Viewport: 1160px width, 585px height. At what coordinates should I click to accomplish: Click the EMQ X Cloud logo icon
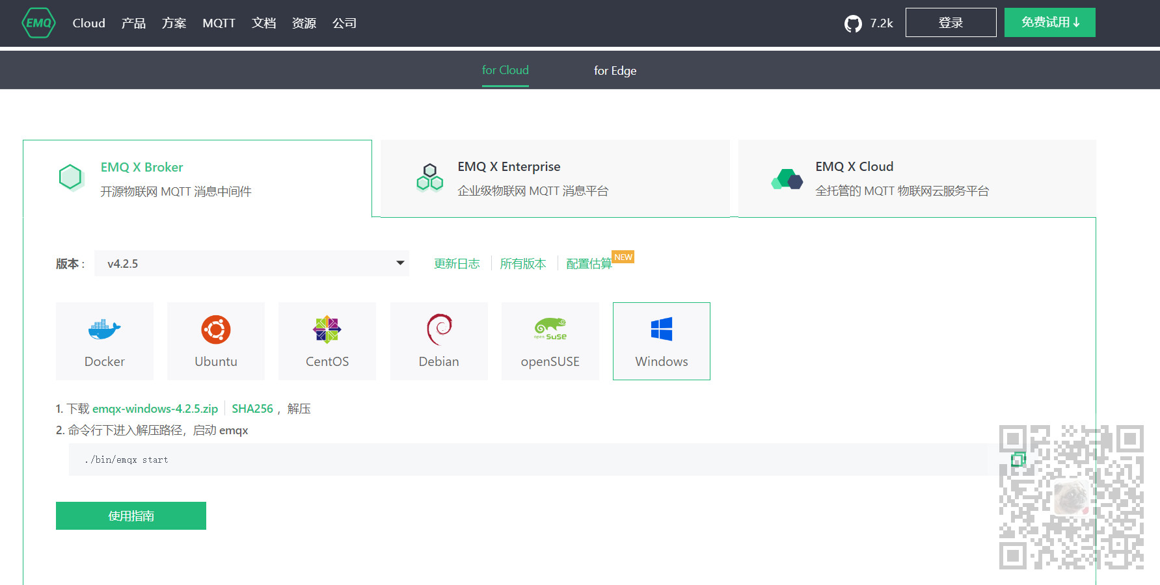coord(787,179)
